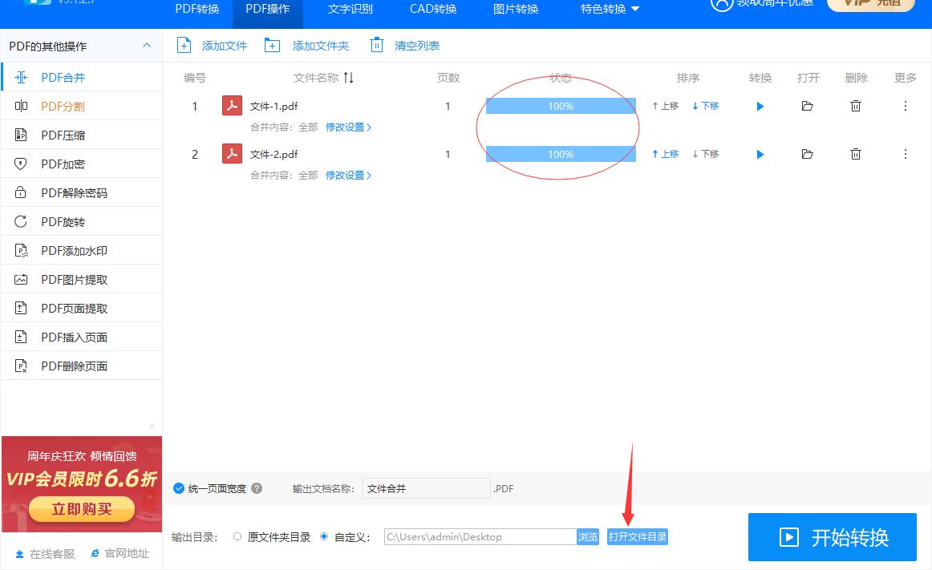Select PDF删除页面 tool
This screenshot has width=932, height=570.
[82, 366]
